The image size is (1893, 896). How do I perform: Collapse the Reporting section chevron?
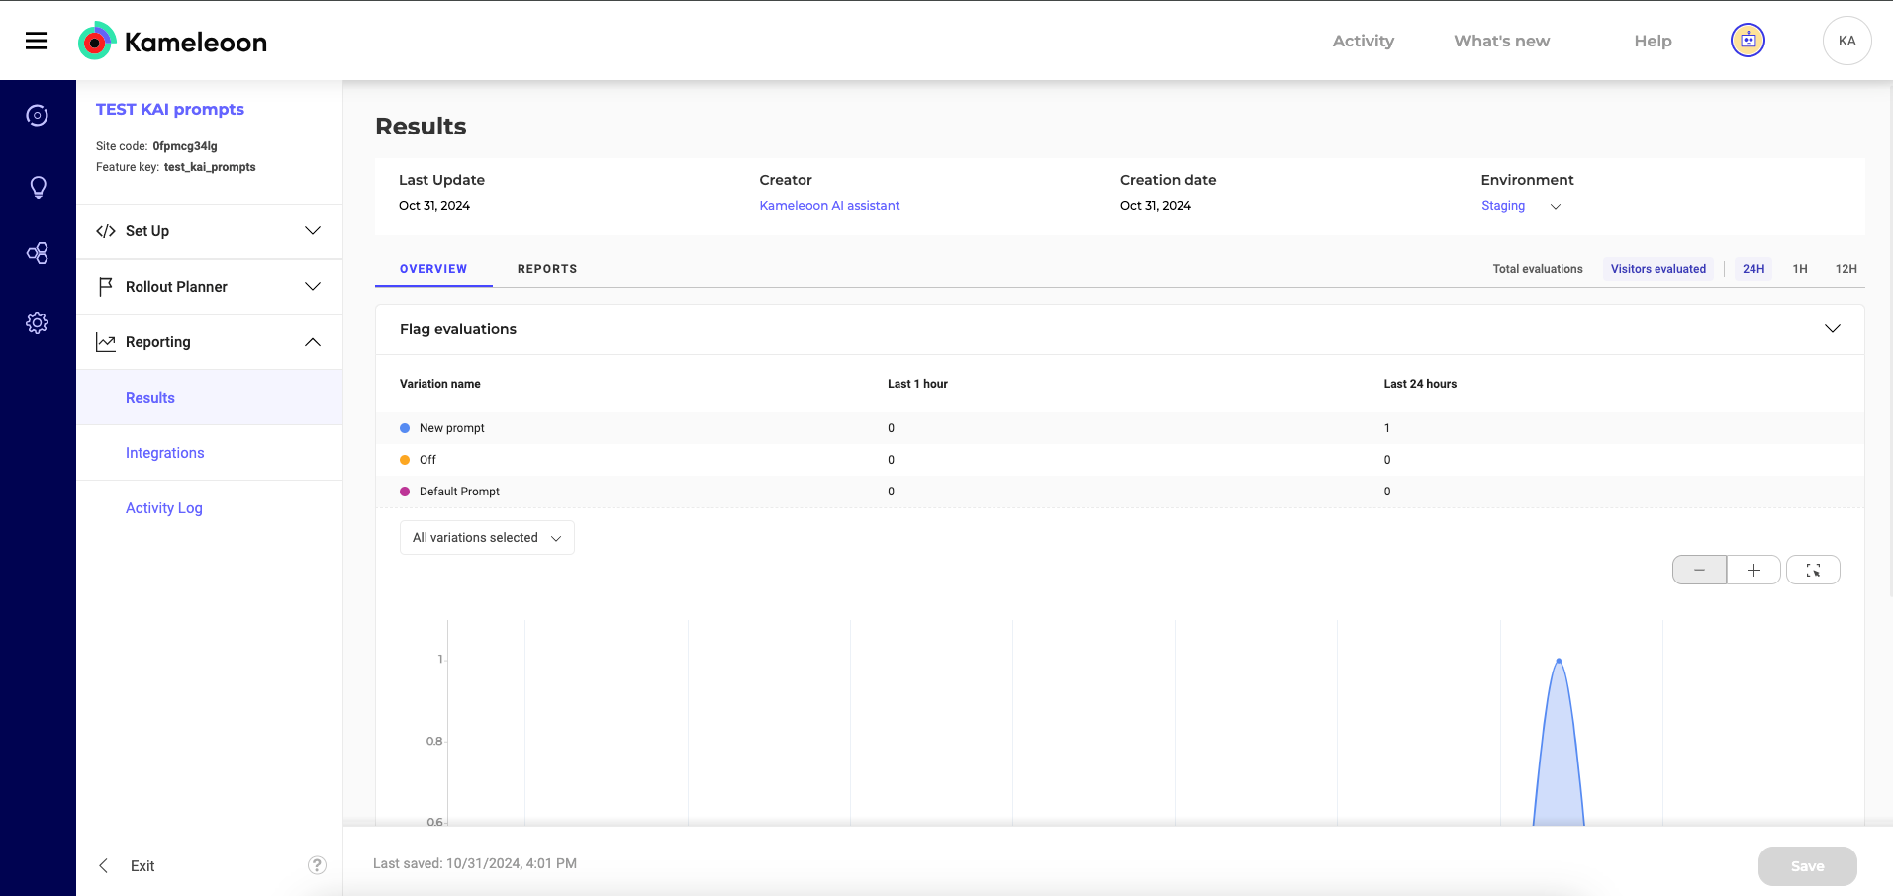(x=313, y=342)
